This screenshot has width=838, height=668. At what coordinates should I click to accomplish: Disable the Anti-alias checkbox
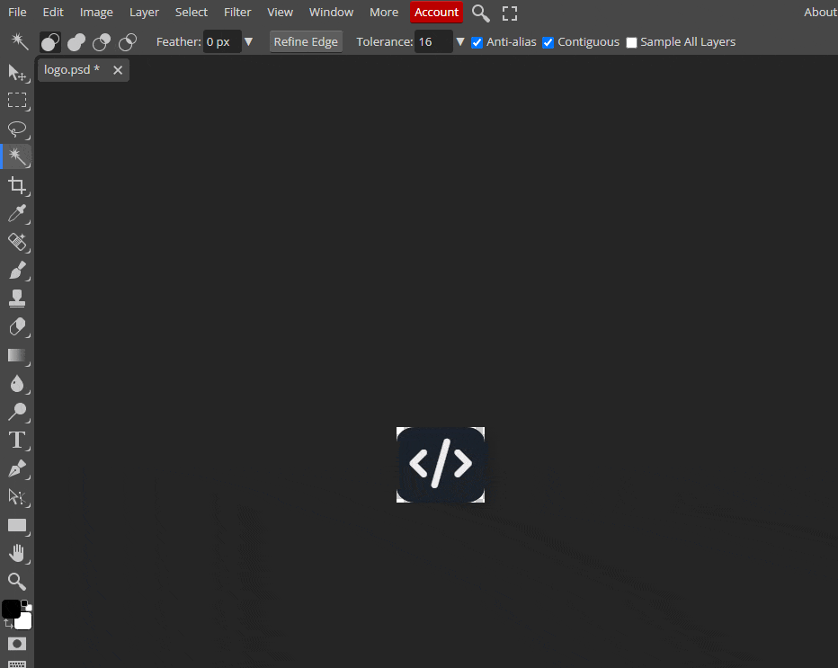coord(477,42)
